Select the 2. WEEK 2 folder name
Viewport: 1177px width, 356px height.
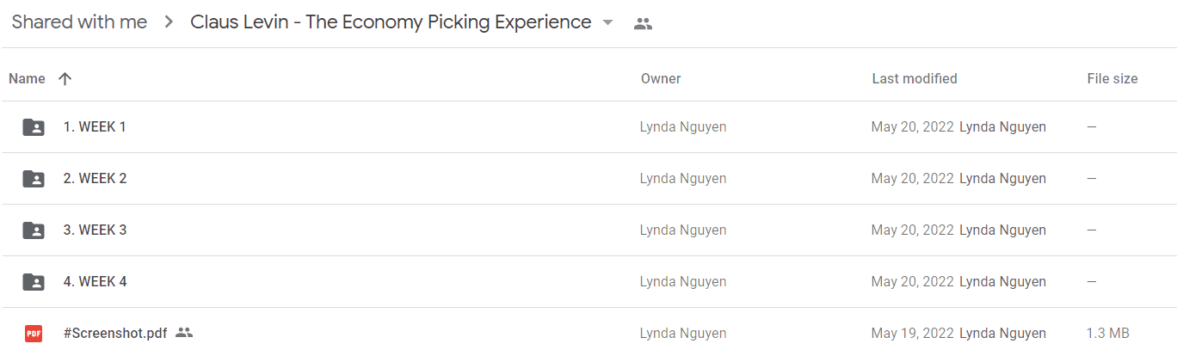pos(96,178)
